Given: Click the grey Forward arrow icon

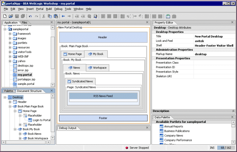Looking at the screenshot, I should (x=69, y=16).
